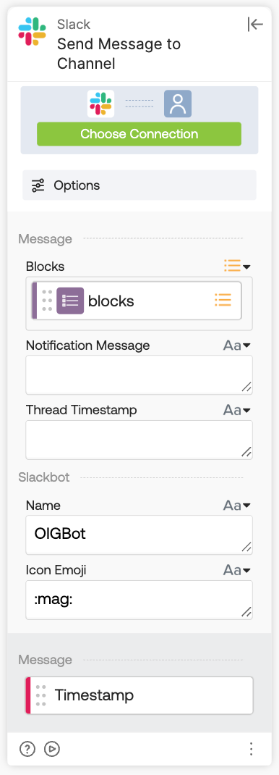
Task: Click the Send Message to Channel title
Action: tap(119, 54)
